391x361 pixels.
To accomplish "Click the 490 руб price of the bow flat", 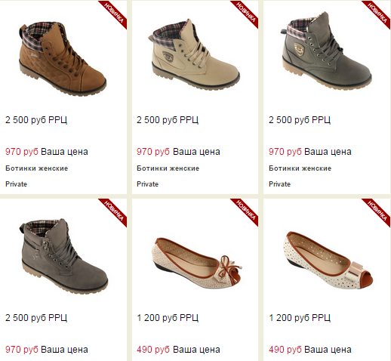I will pos(153,350).
